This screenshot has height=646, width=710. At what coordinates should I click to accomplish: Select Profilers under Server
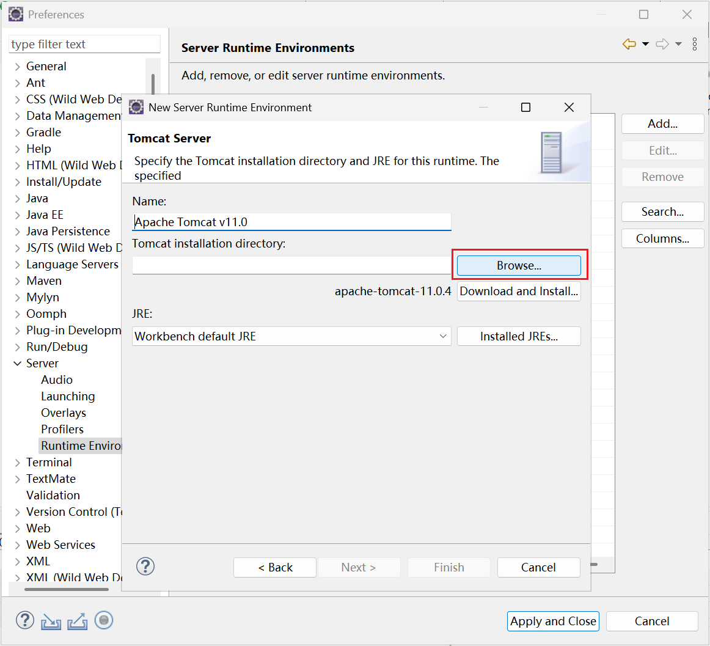pos(62,429)
